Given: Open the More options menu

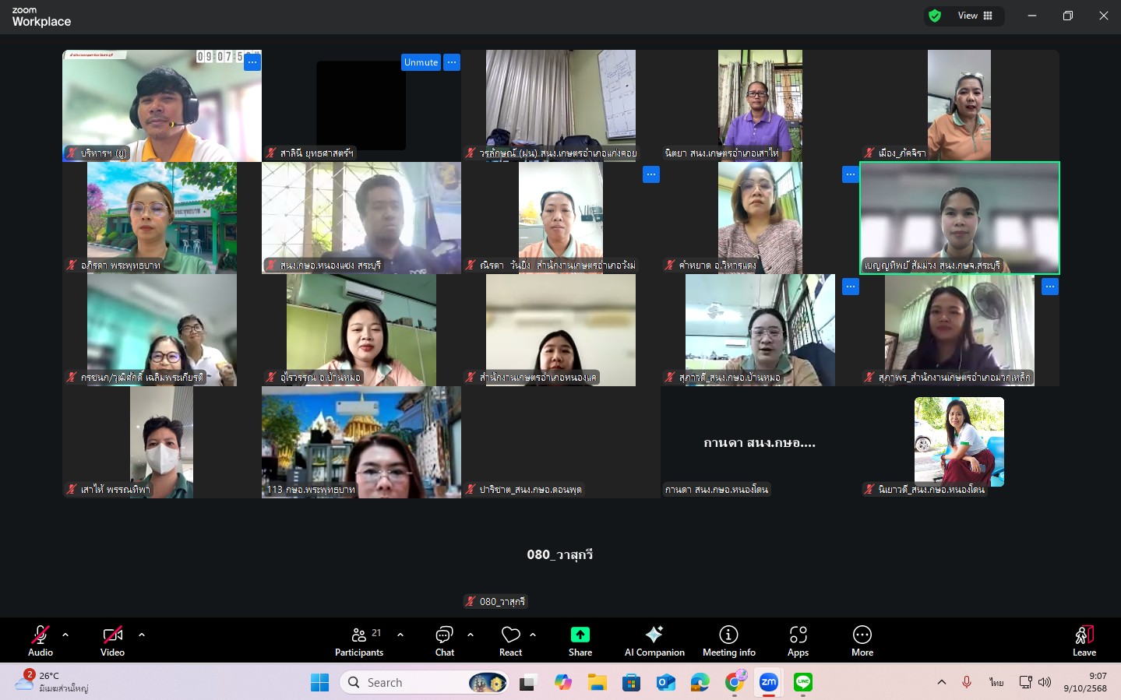Looking at the screenshot, I should [x=862, y=640].
